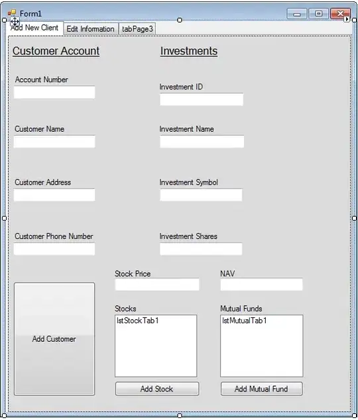
Task: Maximize the Form1 window
Action: [x=319, y=14]
